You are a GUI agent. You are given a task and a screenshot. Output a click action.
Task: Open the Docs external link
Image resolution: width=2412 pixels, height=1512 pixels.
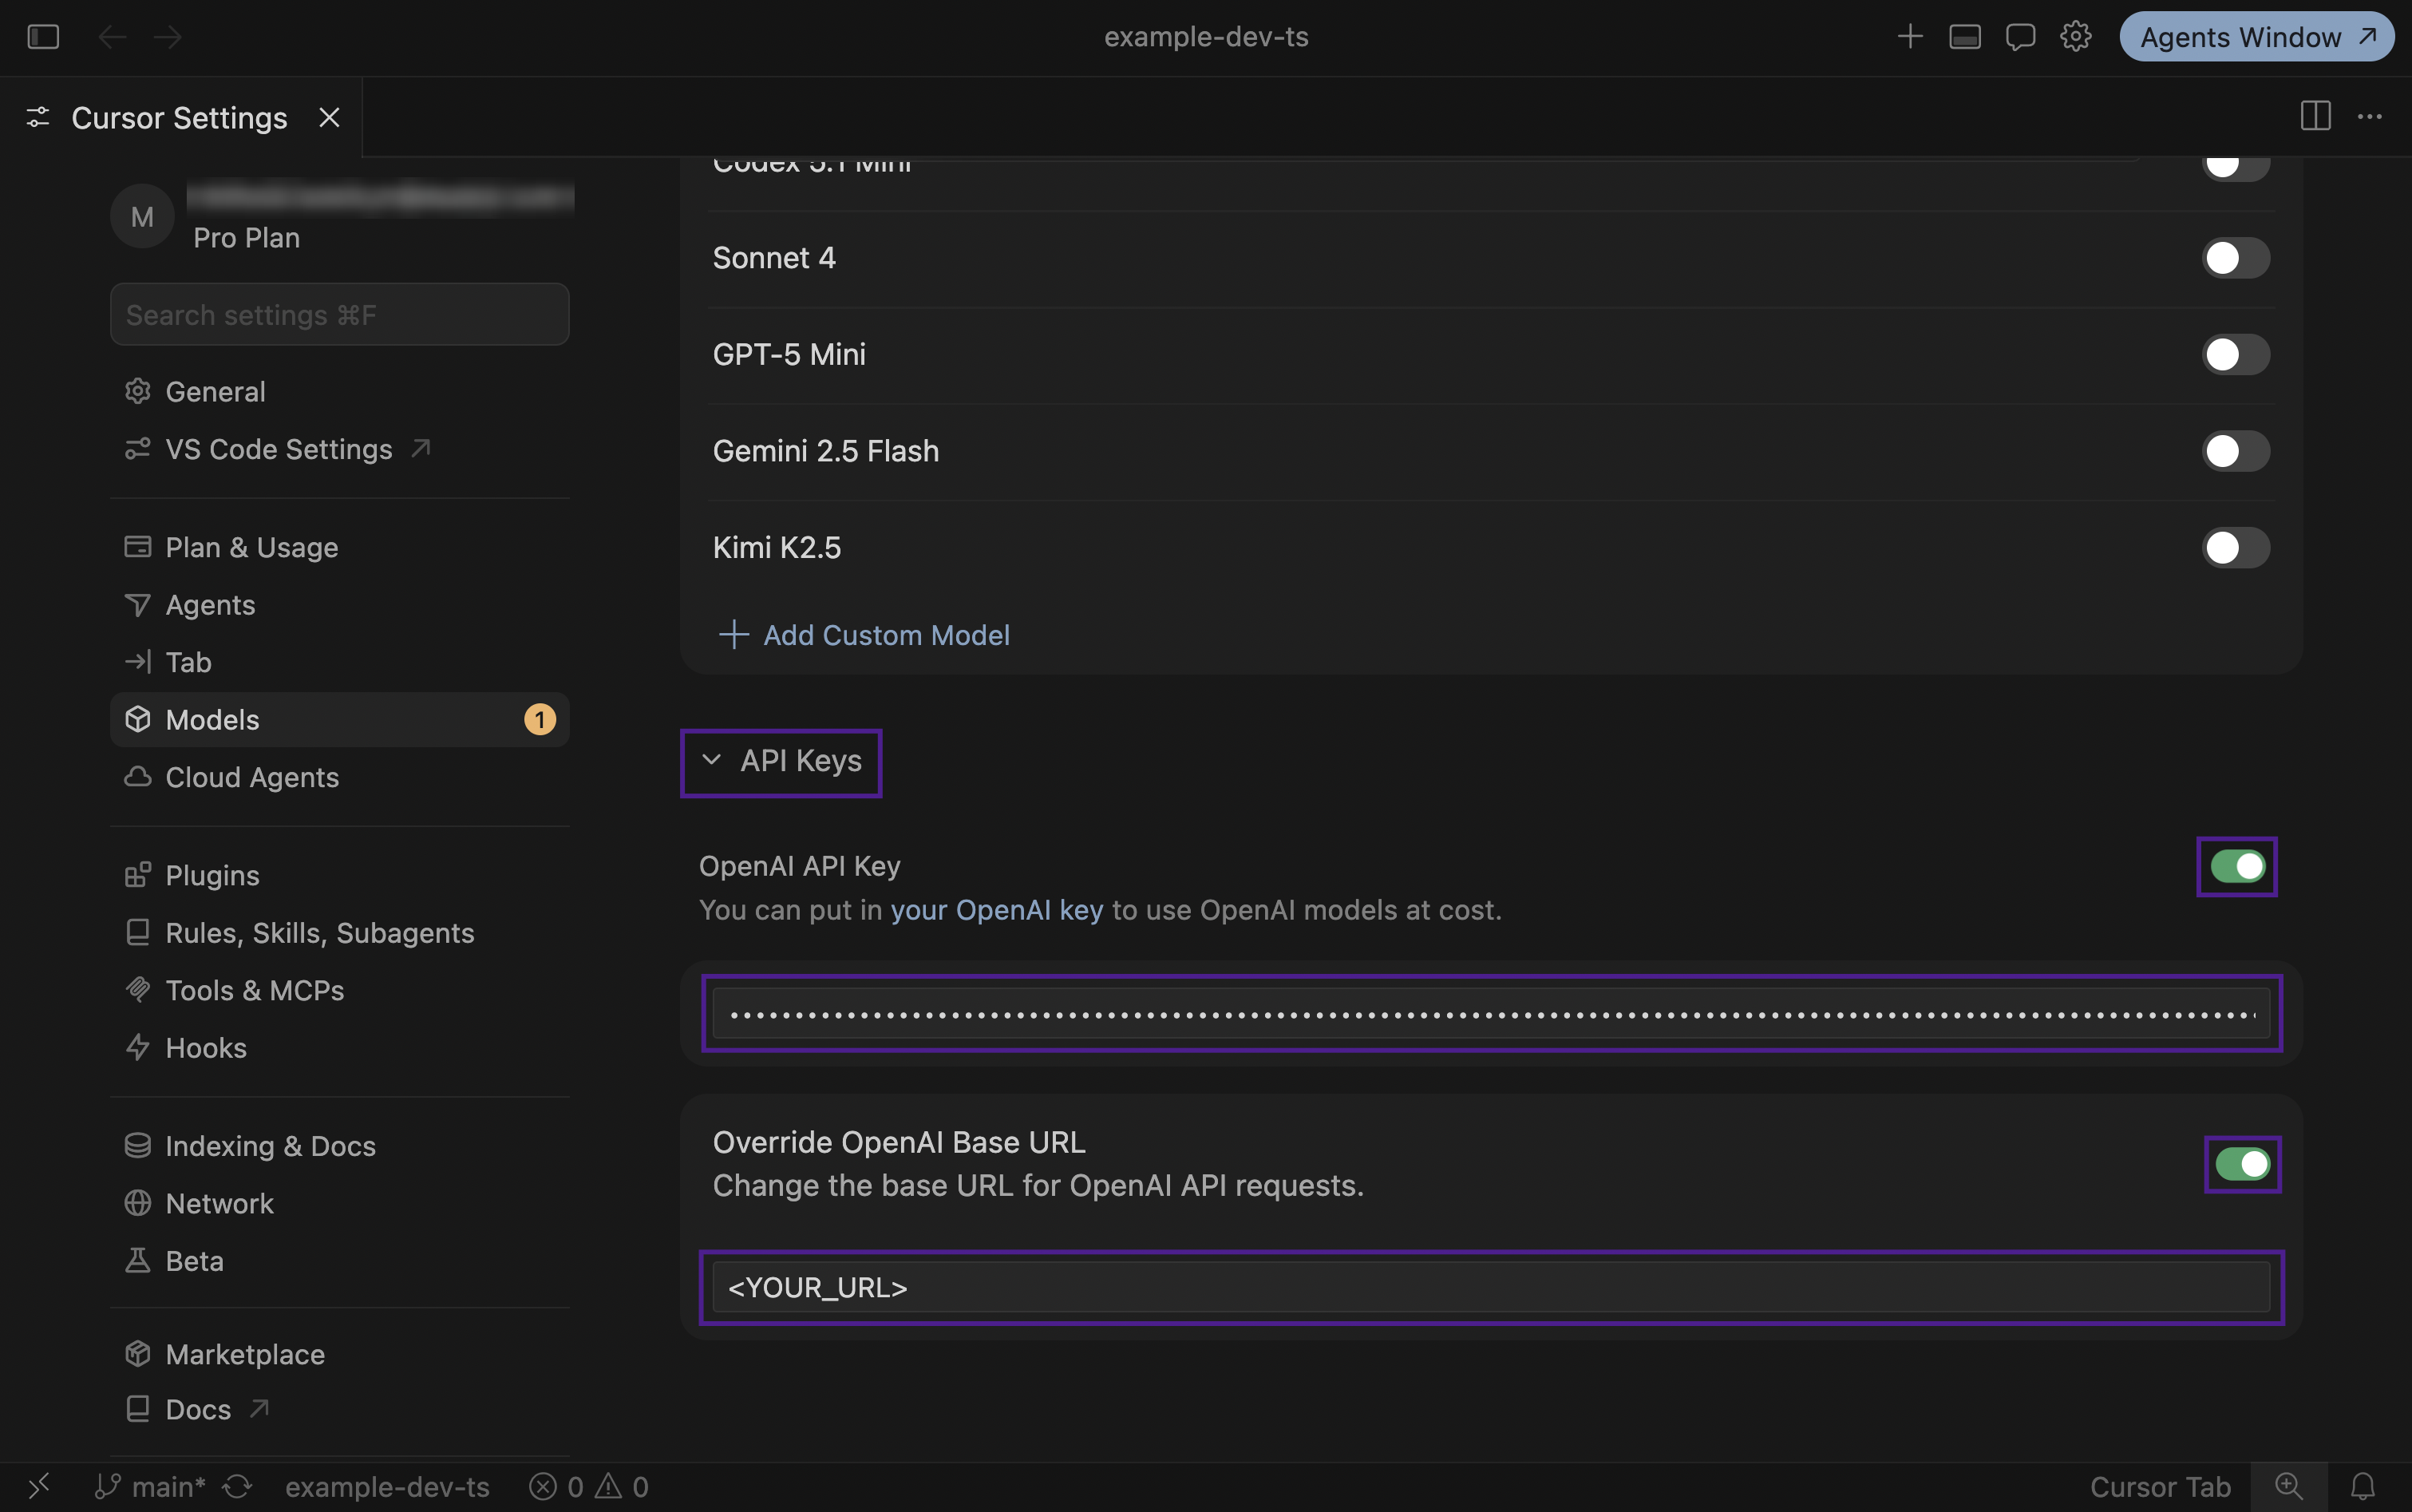(340, 1409)
